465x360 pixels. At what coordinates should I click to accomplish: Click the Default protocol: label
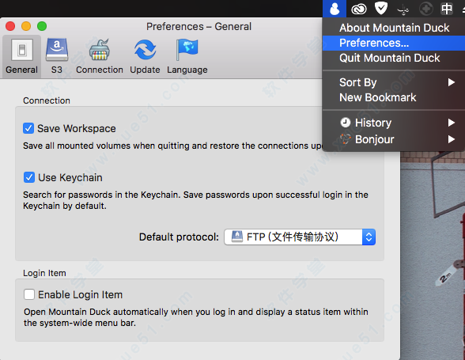[x=179, y=237]
